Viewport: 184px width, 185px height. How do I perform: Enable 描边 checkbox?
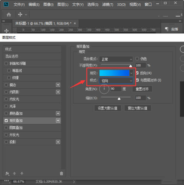[x=6, y=85]
